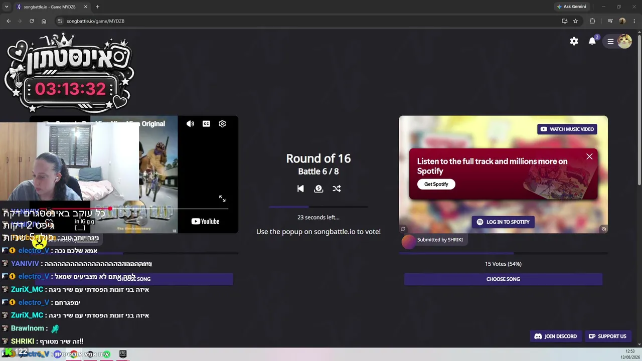Click the Watch Music Video button
This screenshot has width=642, height=361.
pos(567,129)
